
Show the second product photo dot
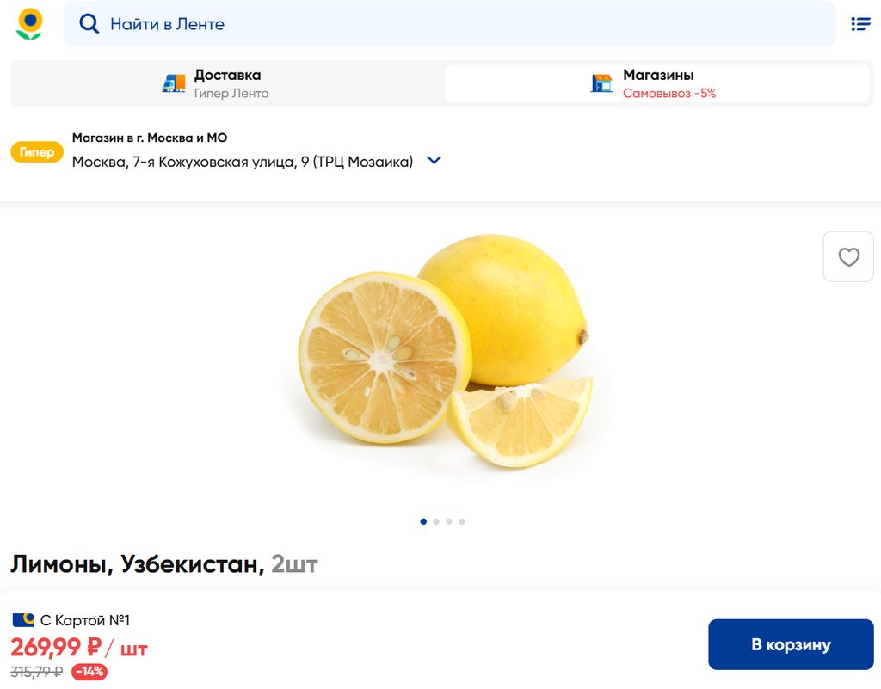pos(436,521)
